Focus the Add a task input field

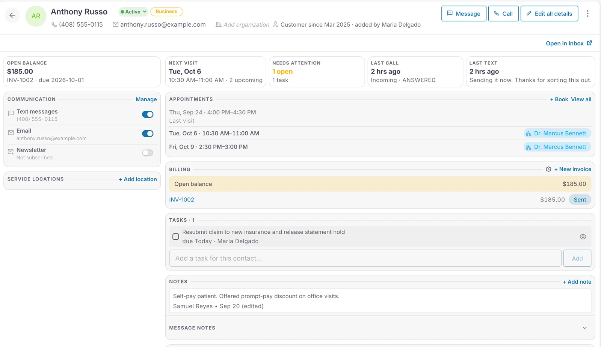365,258
